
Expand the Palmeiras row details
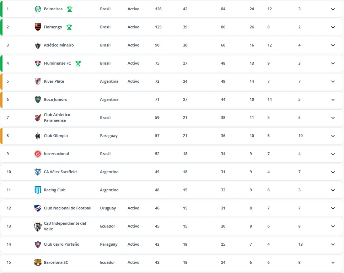[x=333, y=9]
